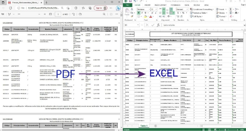The height and width of the screenshot is (131, 246).
Task: Toggle Wrap Text in Alignment group
Action: [171, 9]
